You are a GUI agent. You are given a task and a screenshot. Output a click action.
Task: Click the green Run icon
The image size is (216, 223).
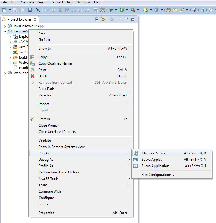coord(122,10)
